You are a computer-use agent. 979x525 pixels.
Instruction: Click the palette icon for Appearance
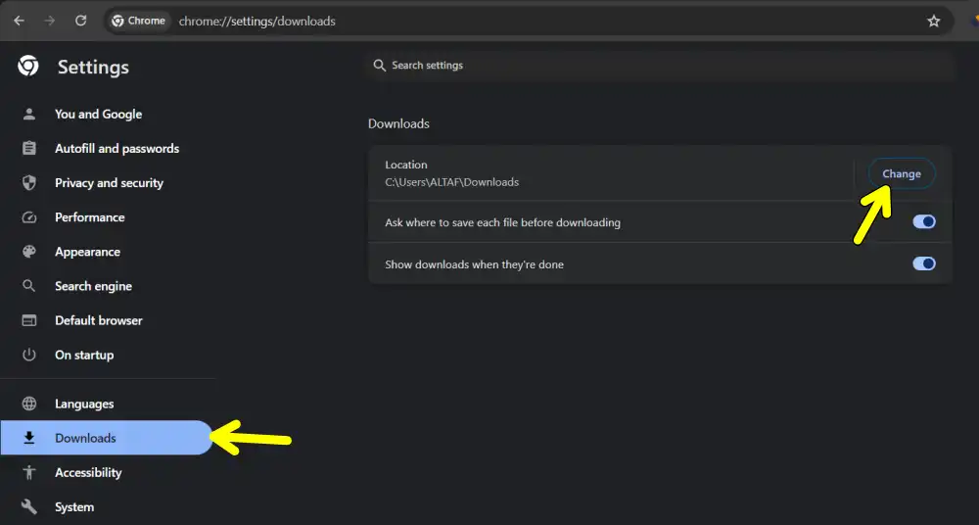28,252
